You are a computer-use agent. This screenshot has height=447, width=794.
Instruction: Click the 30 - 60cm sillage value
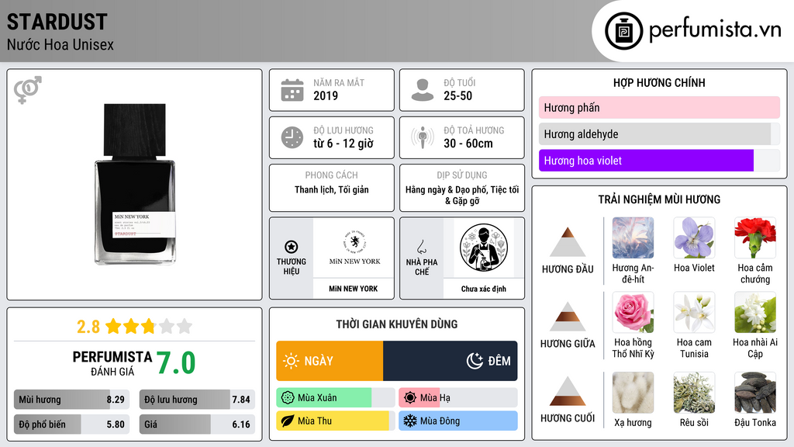(x=468, y=144)
